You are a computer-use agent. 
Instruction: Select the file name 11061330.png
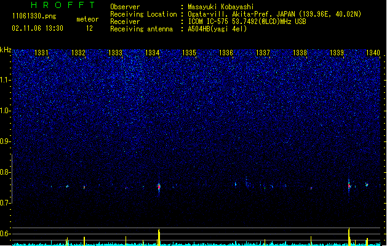[x=34, y=16]
